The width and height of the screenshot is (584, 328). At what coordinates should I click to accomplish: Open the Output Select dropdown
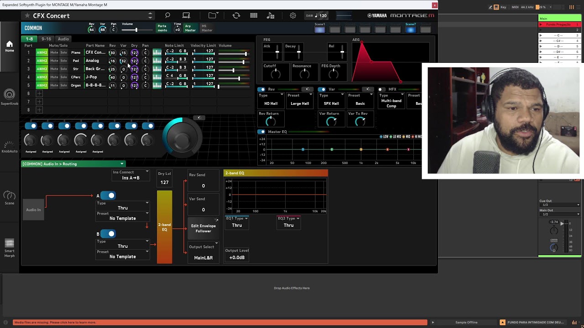click(x=203, y=252)
